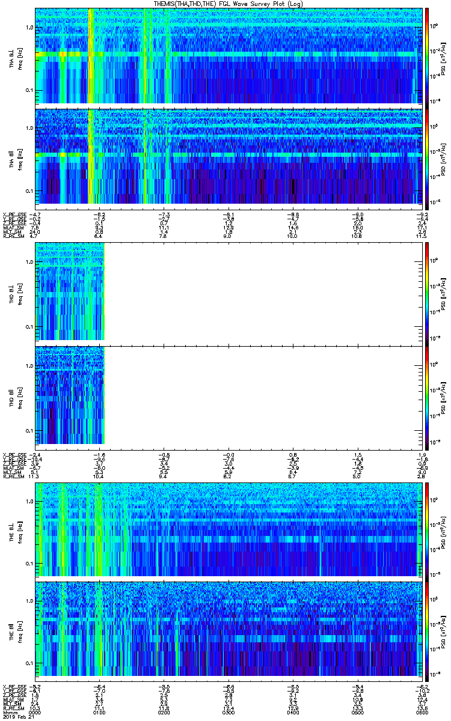Click the 1.0 frequency tick of THD B-perpendicular

(29, 263)
